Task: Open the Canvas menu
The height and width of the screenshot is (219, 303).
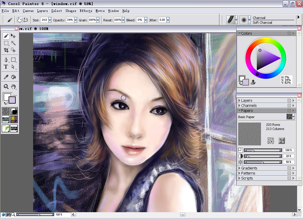Action: [x=28, y=11]
